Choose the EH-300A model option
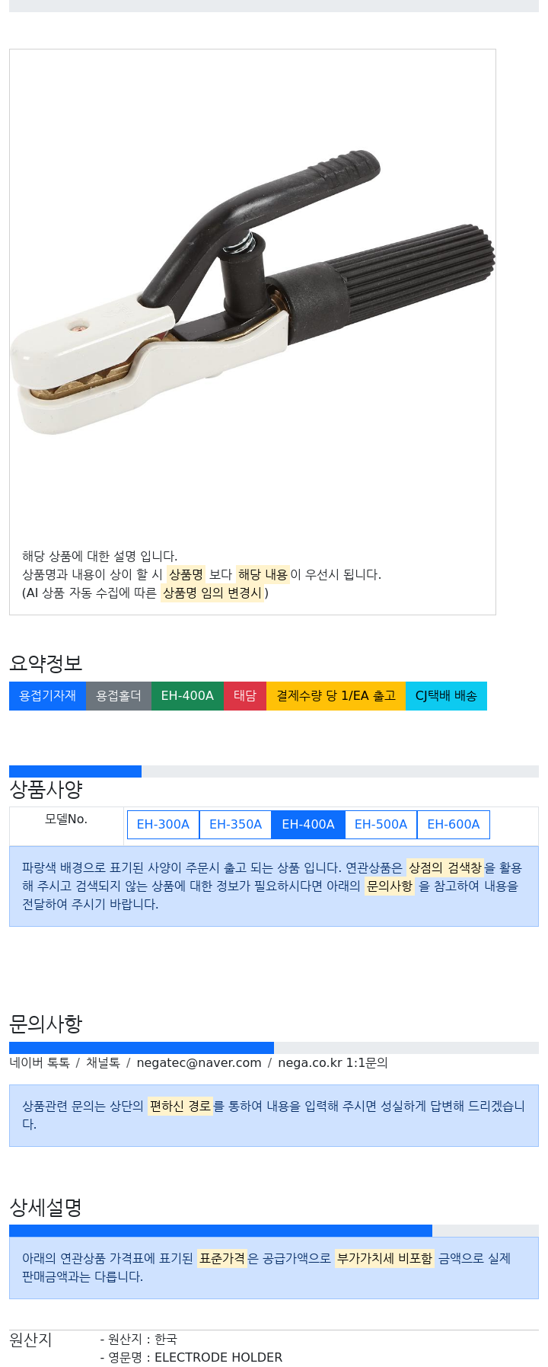This screenshot has height=1367, width=548. tap(163, 825)
